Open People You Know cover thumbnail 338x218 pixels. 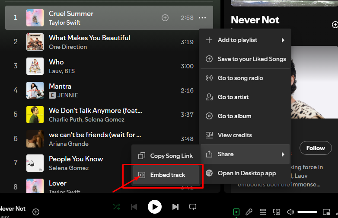(x=35, y=163)
